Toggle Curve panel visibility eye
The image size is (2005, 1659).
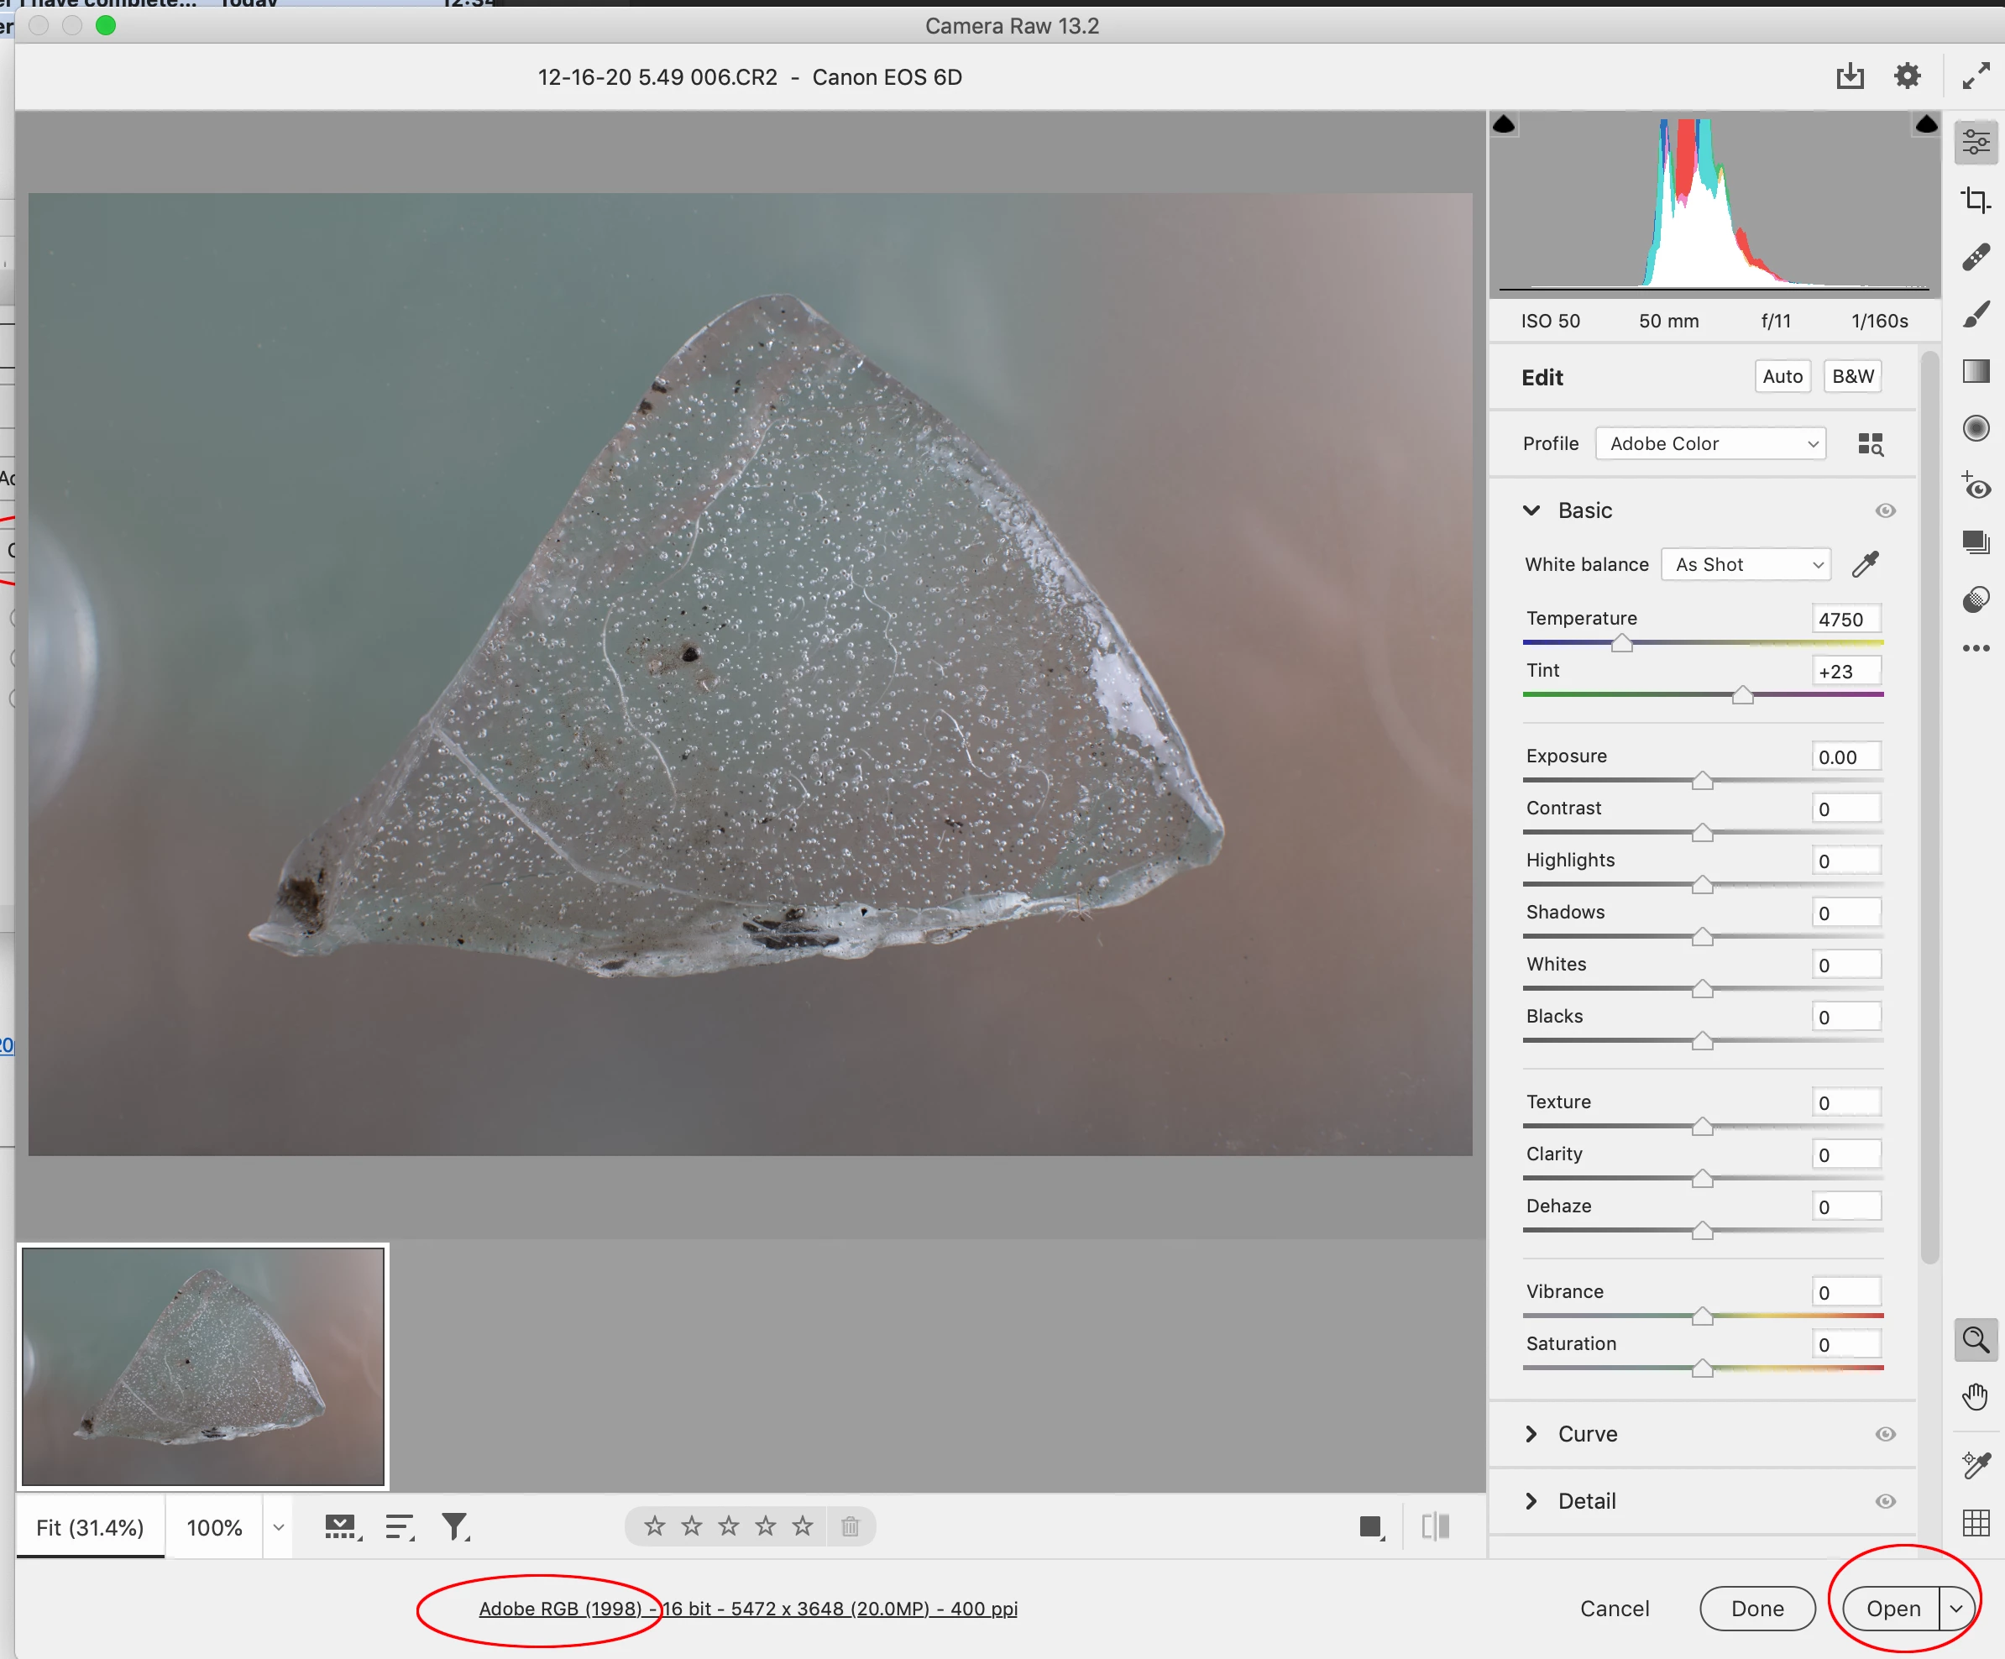1885,1434
